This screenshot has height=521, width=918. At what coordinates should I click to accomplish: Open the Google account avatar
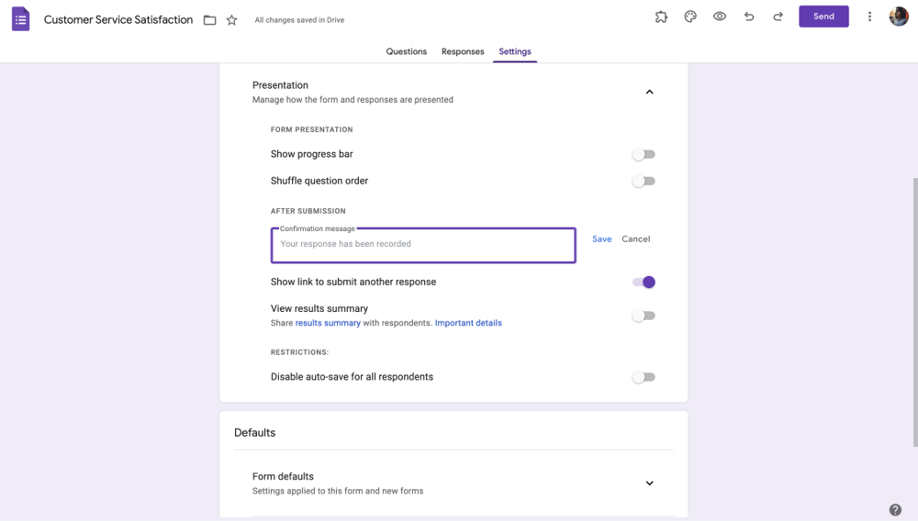click(899, 17)
